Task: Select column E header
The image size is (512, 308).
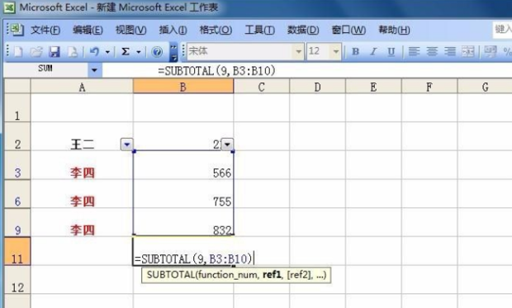Action: 373,87
